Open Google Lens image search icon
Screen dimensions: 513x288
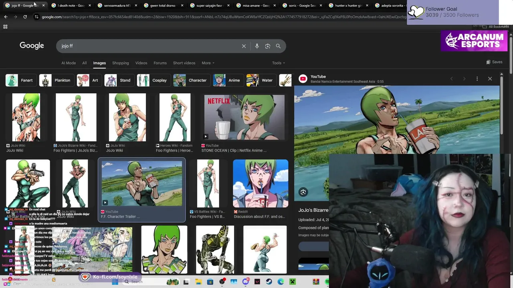click(268, 46)
